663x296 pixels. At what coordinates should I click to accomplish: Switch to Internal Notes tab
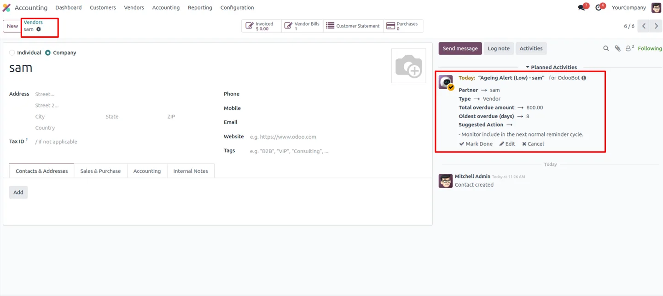coord(191,171)
